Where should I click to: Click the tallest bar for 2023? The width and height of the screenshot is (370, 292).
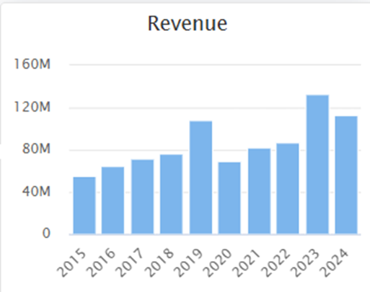pyautogui.click(x=317, y=164)
